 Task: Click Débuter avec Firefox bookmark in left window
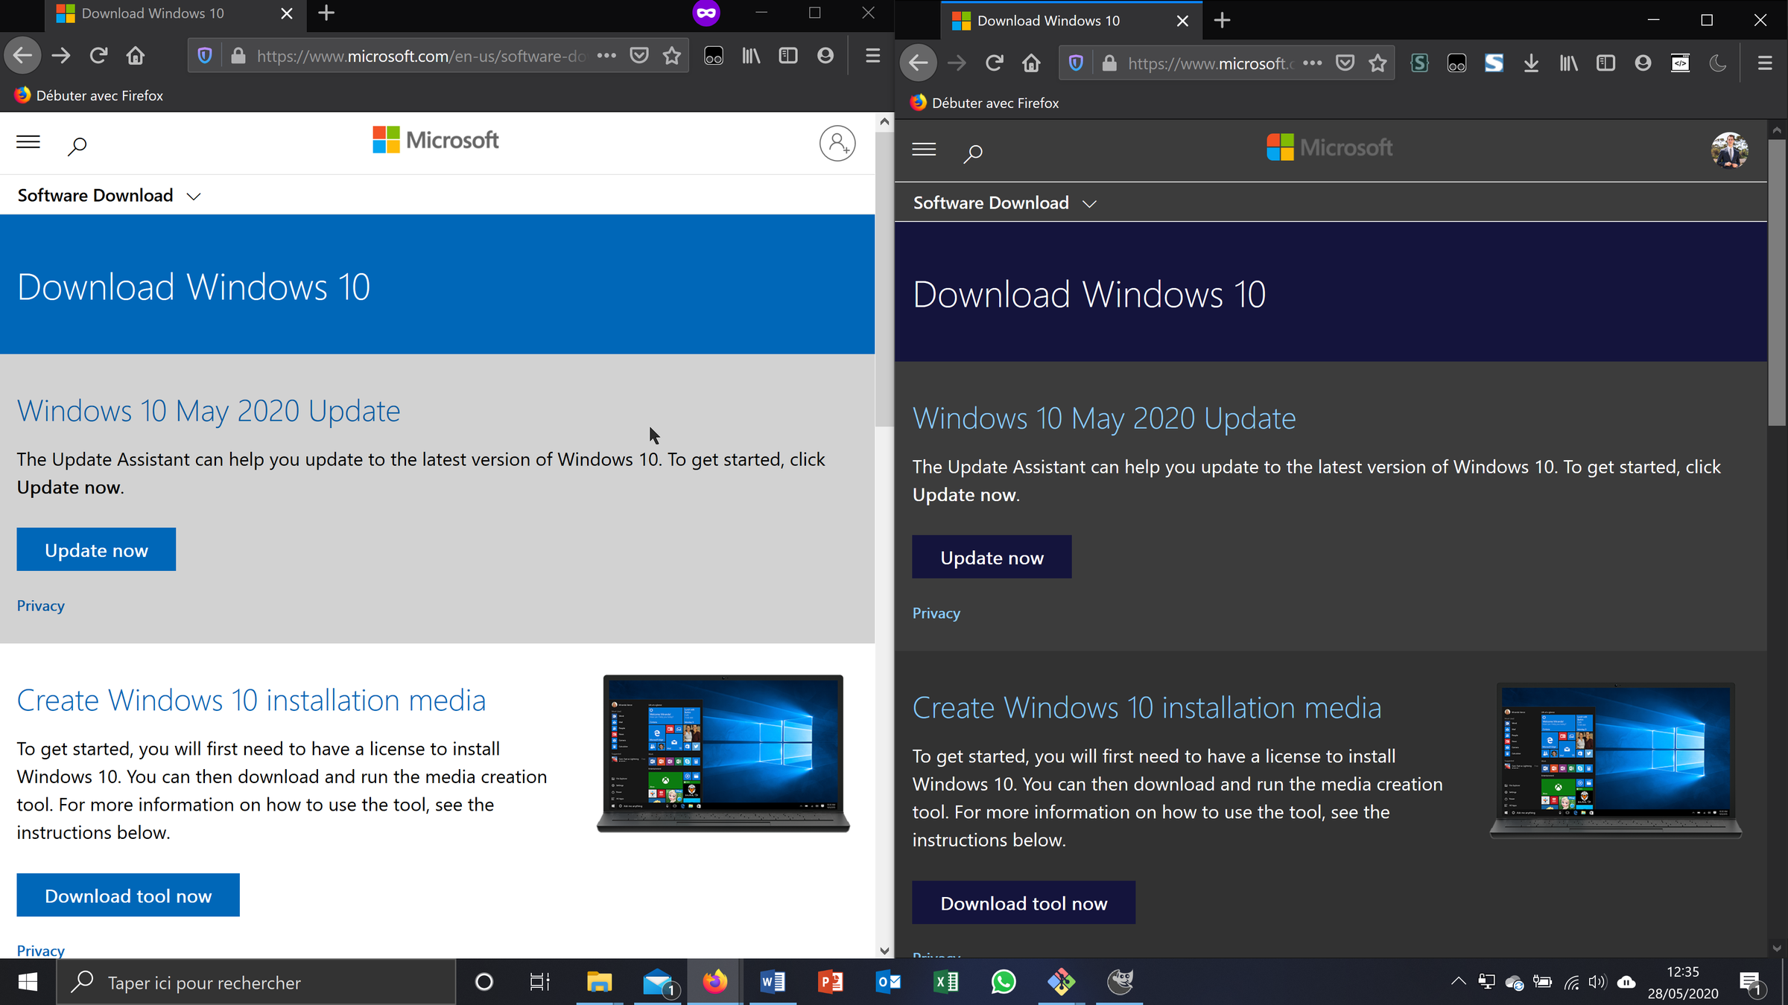pos(89,95)
